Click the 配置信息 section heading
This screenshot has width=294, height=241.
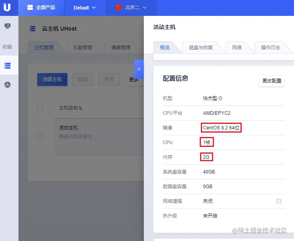click(x=175, y=78)
